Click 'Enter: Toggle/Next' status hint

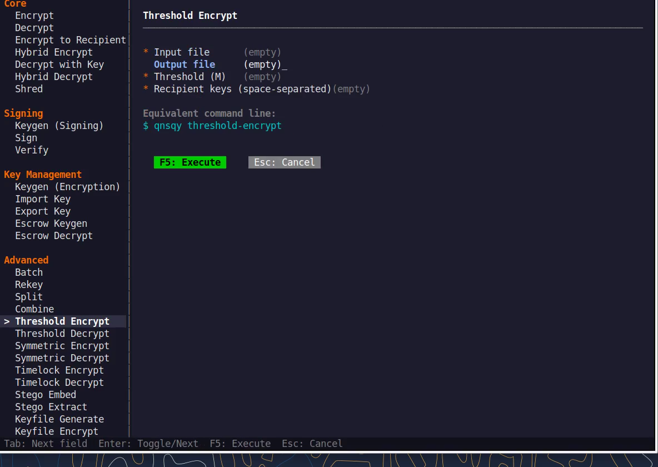tap(148, 444)
